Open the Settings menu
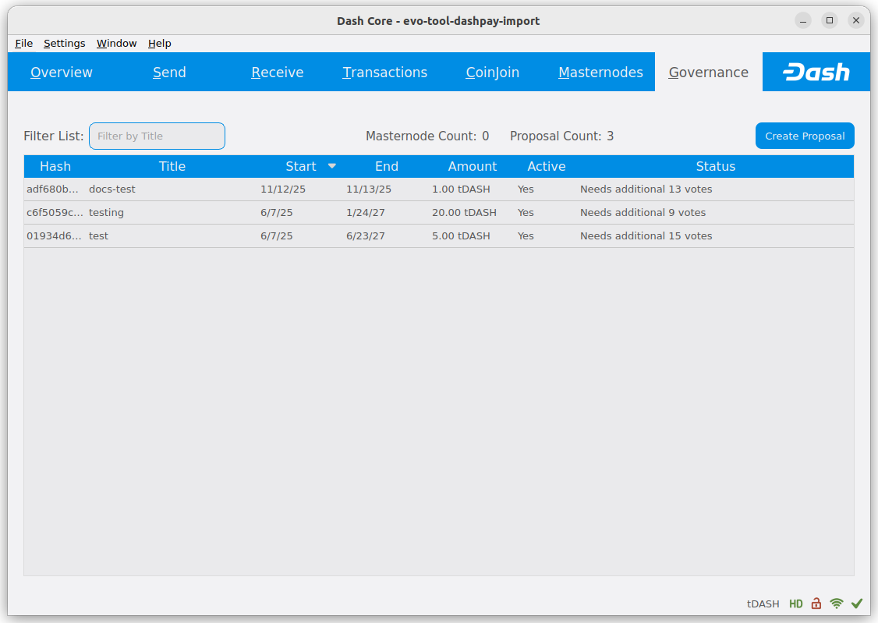878x623 pixels. (64, 44)
